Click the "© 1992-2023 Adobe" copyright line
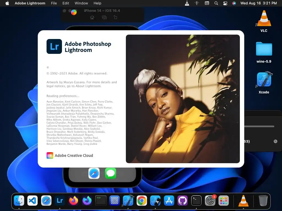Screen dimensions: 282x211 click(77, 73)
